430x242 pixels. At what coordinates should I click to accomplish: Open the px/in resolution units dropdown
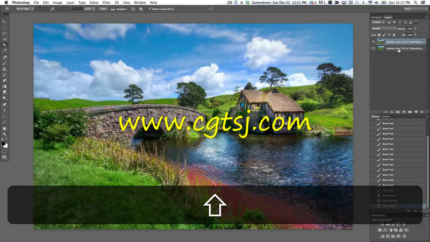(x=90, y=9)
